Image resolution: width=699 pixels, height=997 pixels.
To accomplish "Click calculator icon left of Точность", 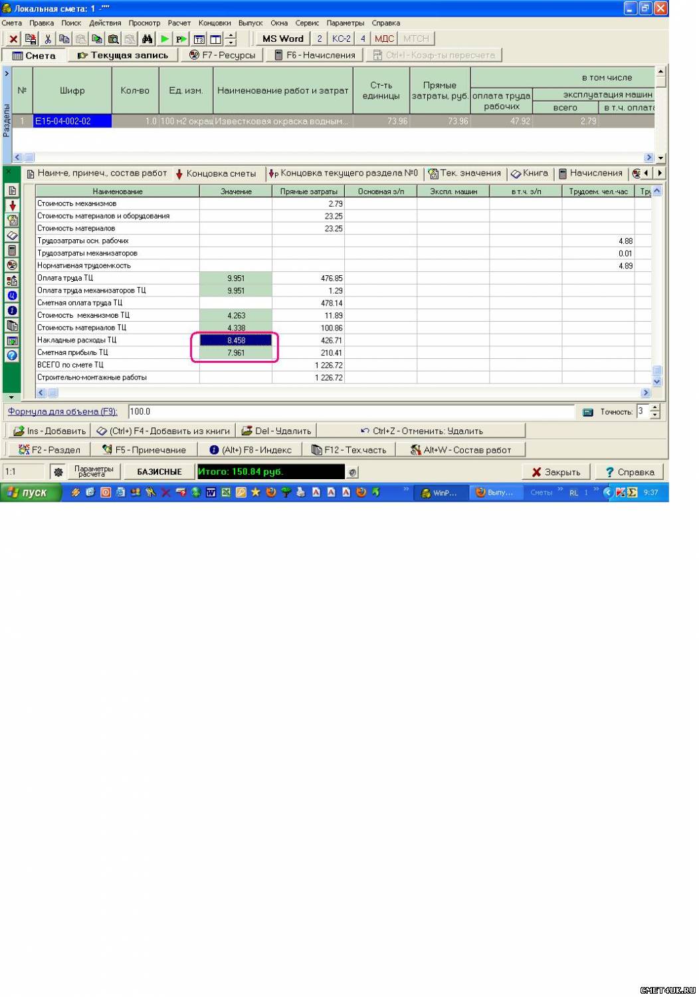I will (587, 412).
